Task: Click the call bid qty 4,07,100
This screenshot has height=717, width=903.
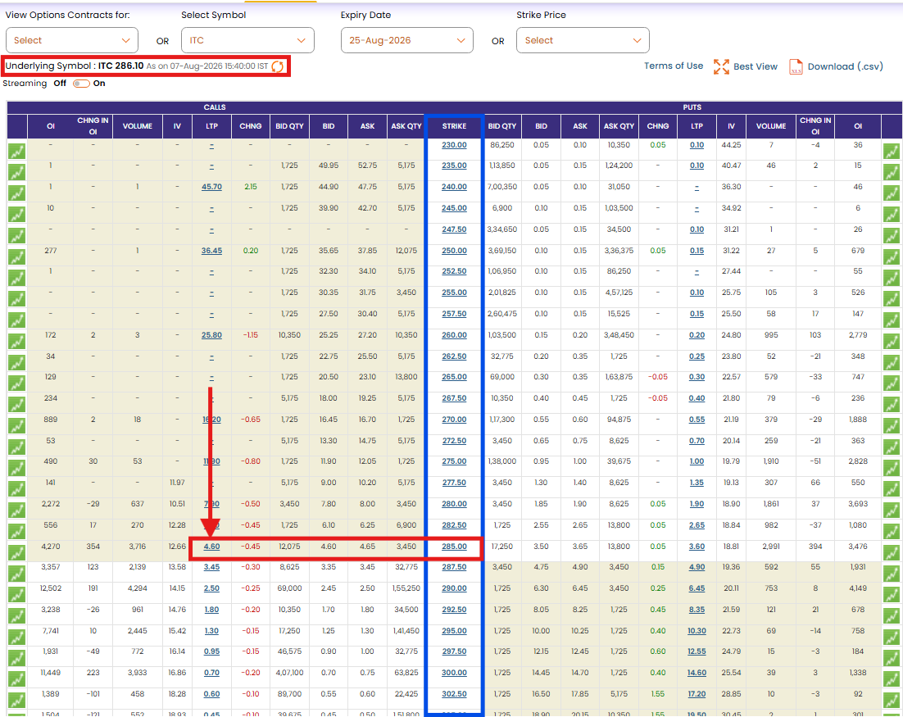Action: click(290, 673)
